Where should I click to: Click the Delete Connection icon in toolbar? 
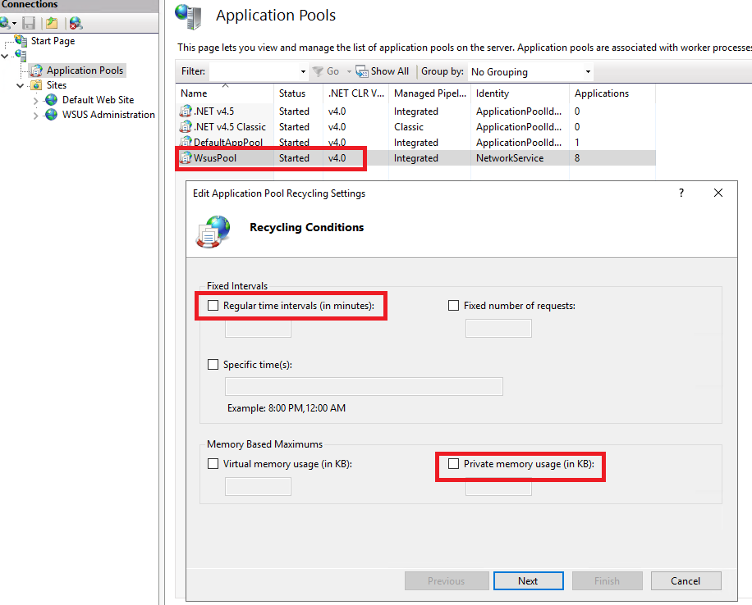click(x=76, y=23)
